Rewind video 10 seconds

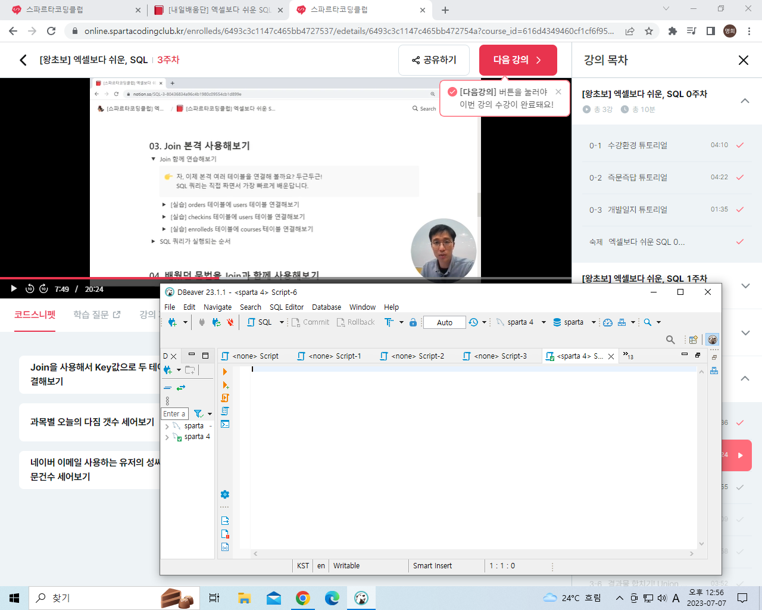point(30,289)
